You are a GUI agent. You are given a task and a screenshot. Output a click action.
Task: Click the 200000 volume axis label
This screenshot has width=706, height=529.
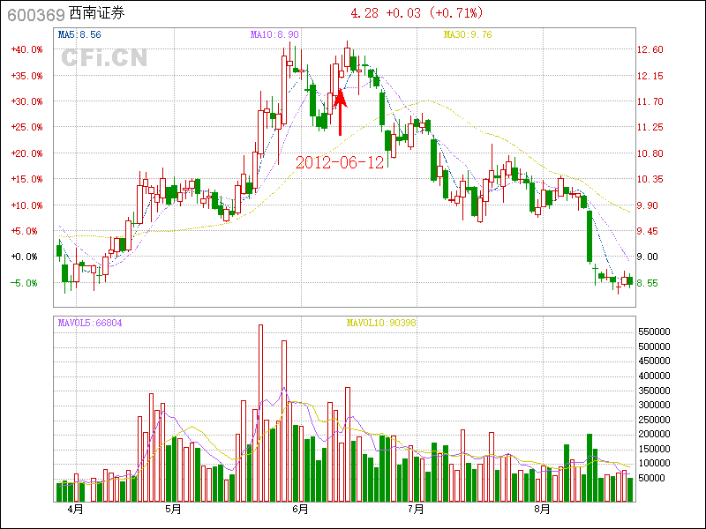pos(654,434)
